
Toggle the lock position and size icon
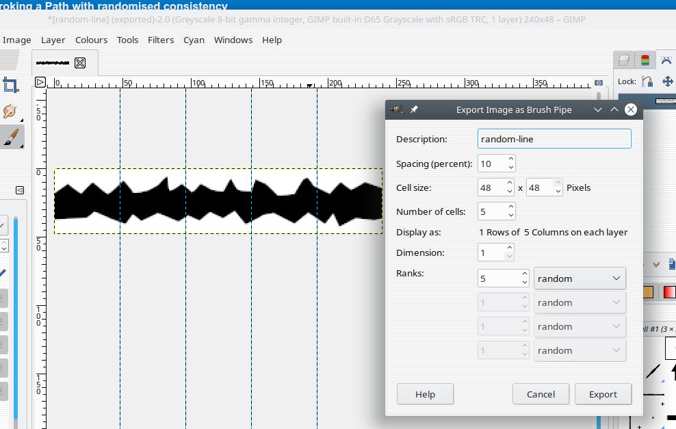pos(667,81)
